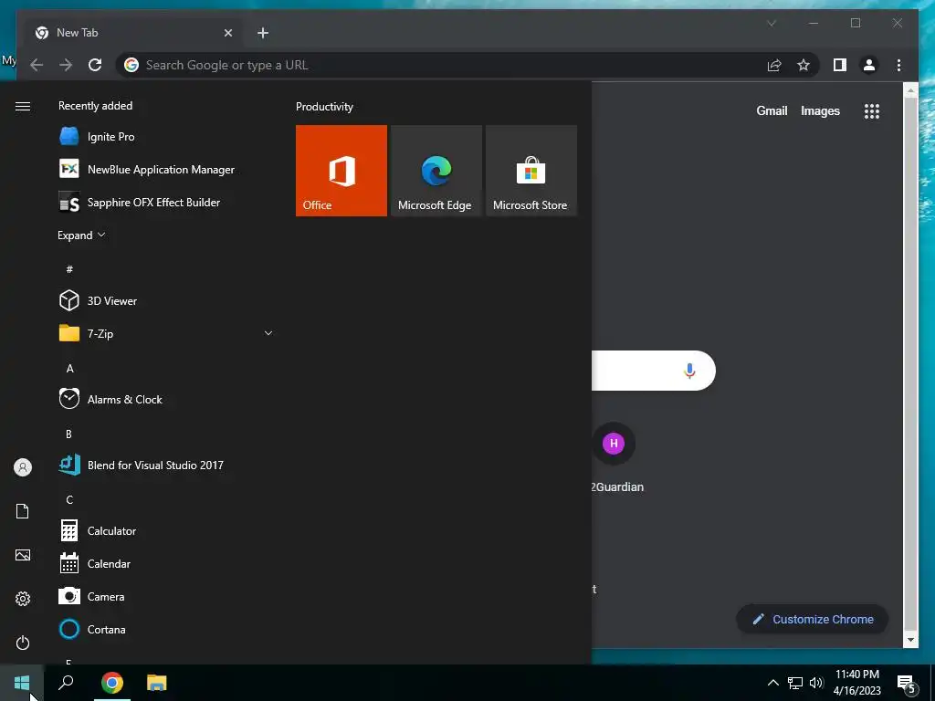Click the Power button in Start

[23, 643]
